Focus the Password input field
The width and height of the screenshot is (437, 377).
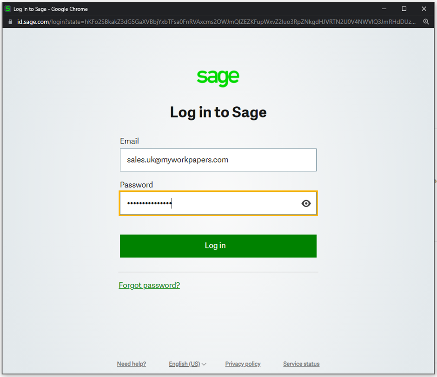click(209, 203)
